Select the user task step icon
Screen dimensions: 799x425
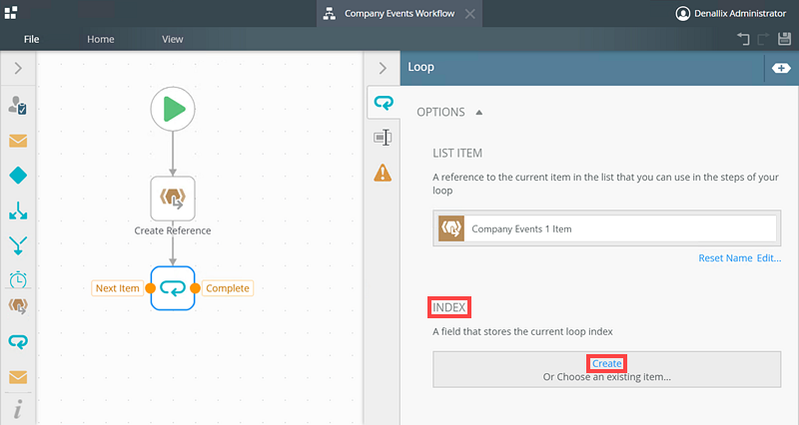[x=18, y=106]
